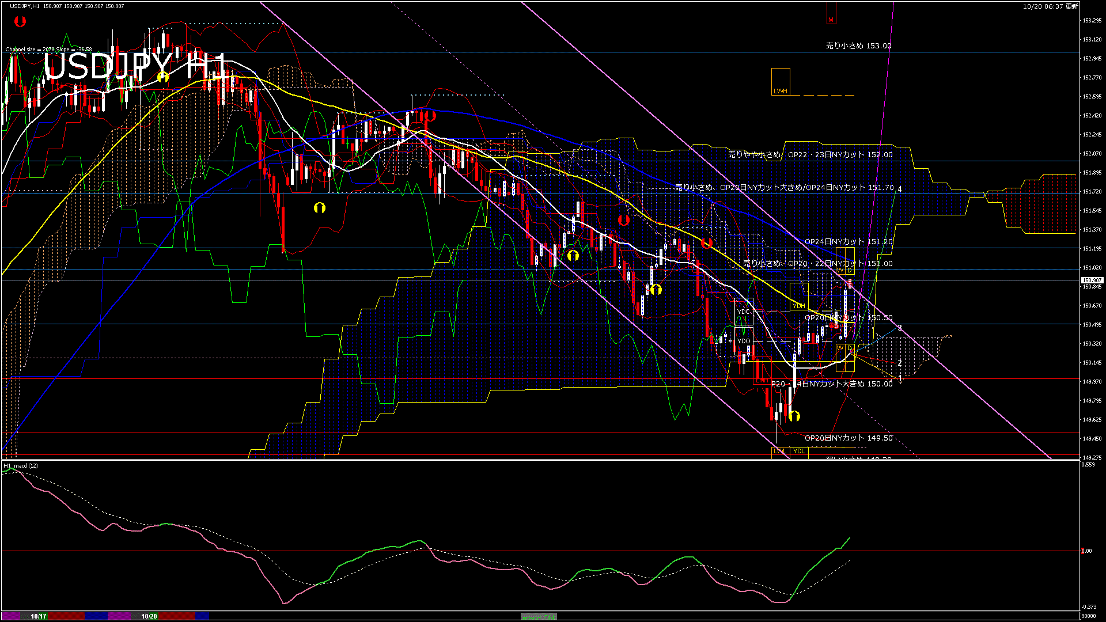Click the OP20日NYカット 149.50 level label
This screenshot has width=1106, height=622.
tap(849, 438)
